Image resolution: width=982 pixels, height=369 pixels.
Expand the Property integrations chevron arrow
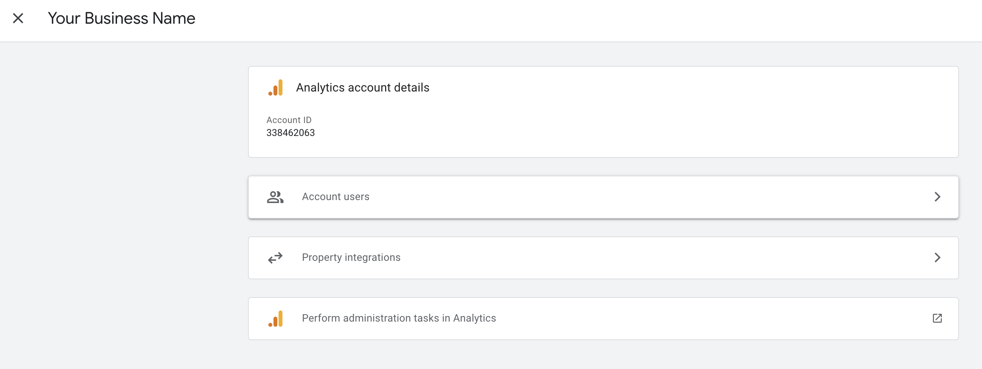[x=938, y=257]
